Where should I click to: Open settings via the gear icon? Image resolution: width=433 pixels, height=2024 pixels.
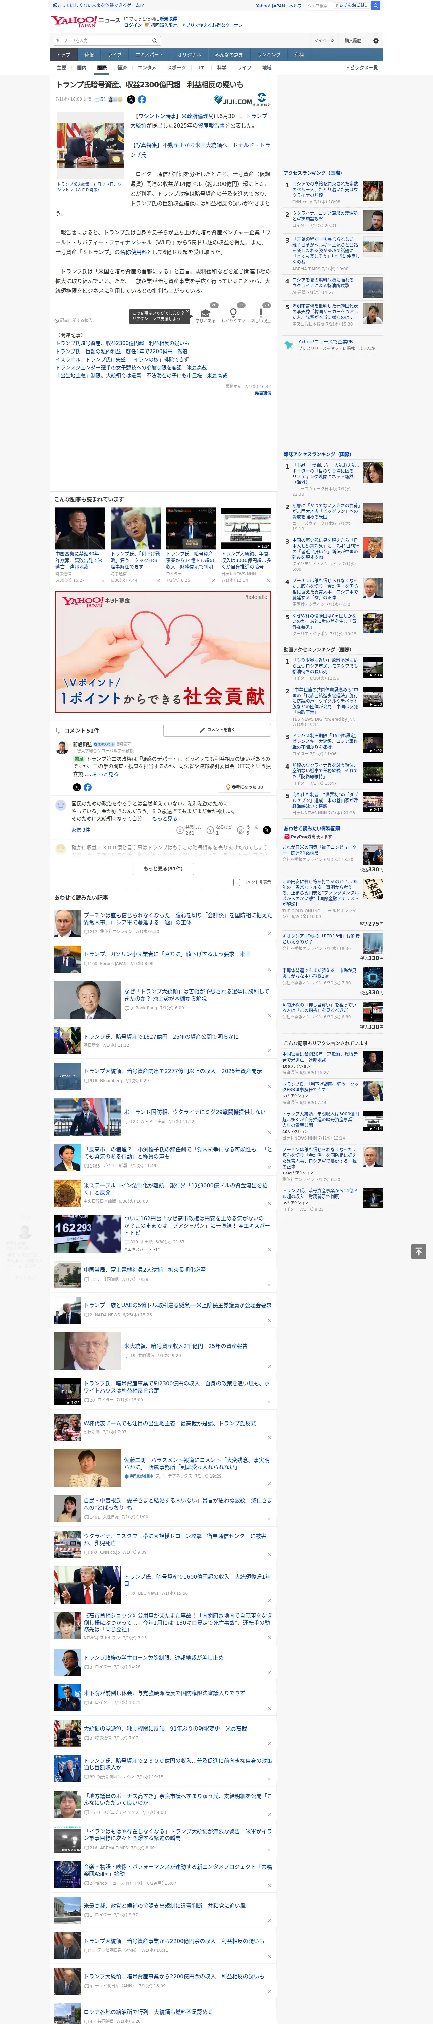(x=376, y=41)
